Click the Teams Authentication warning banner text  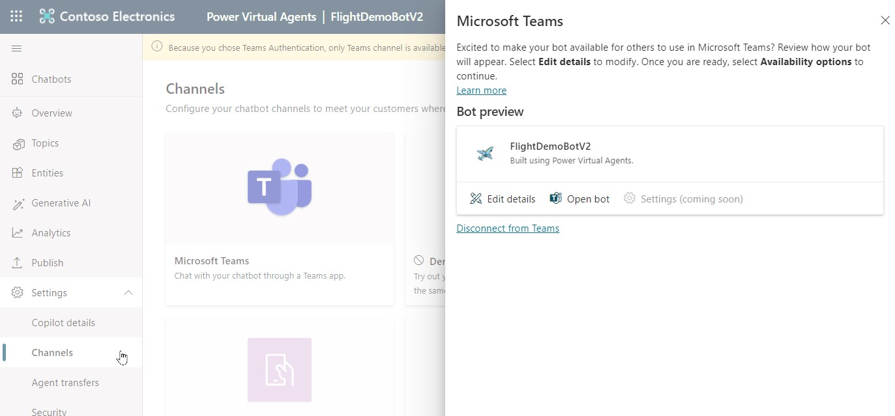tap(306, 48)
